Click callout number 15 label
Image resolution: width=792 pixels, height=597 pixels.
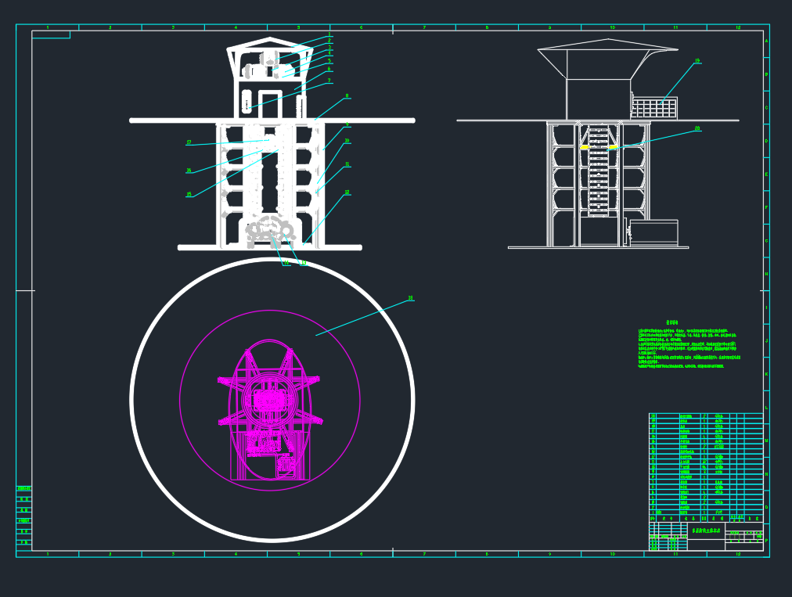click(x=189, y=195)
